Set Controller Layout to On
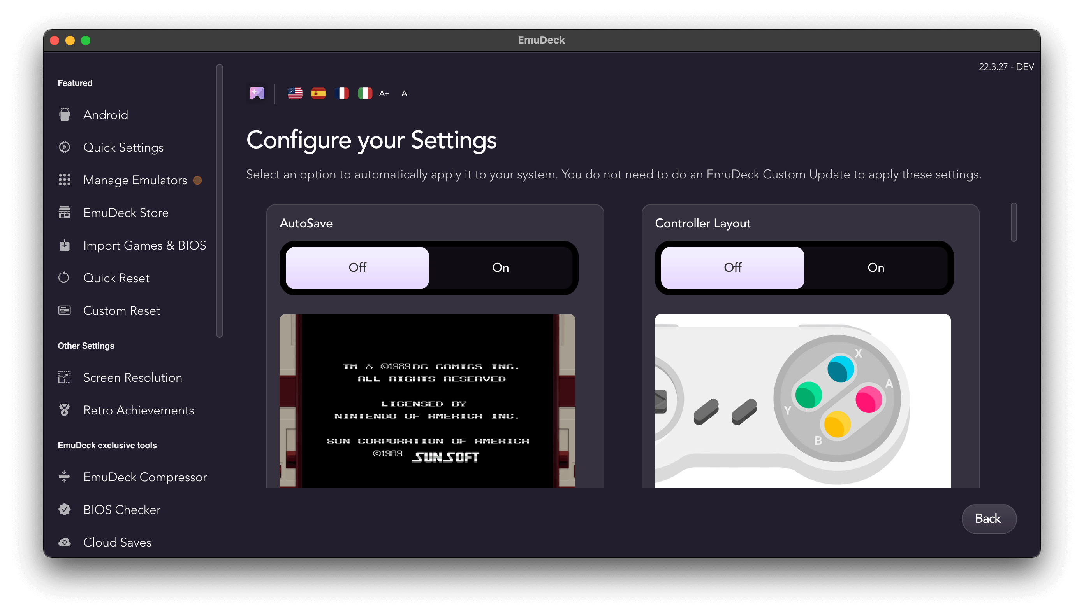The image size is (1084, 615). 875,268
